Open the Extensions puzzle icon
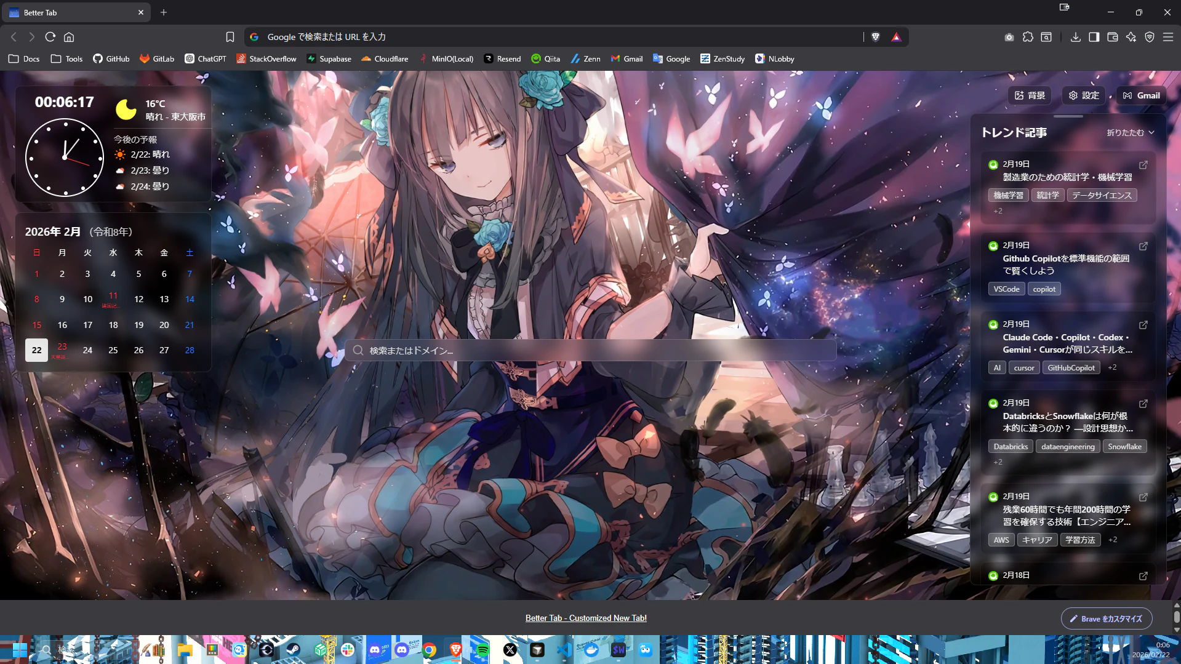 pyautogui.click(x=1028, y=37)
